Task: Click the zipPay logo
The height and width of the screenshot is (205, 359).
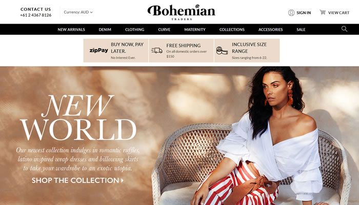Action: (x=98, y=50)
